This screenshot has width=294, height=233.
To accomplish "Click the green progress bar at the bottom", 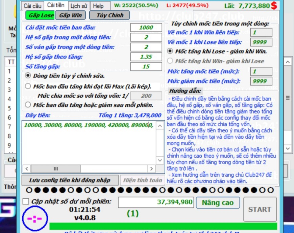I will pos(163,226).
